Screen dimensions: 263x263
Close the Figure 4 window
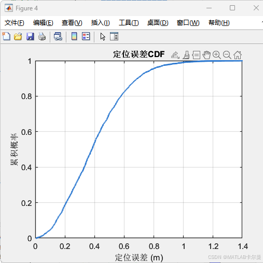256,8
